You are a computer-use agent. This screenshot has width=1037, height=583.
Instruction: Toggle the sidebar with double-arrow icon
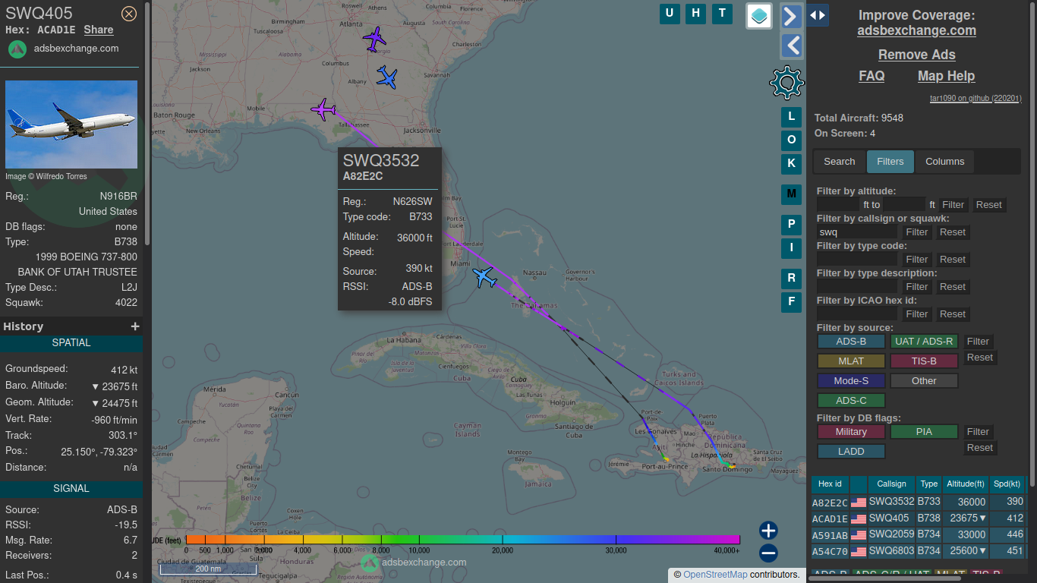click(818, 15)
